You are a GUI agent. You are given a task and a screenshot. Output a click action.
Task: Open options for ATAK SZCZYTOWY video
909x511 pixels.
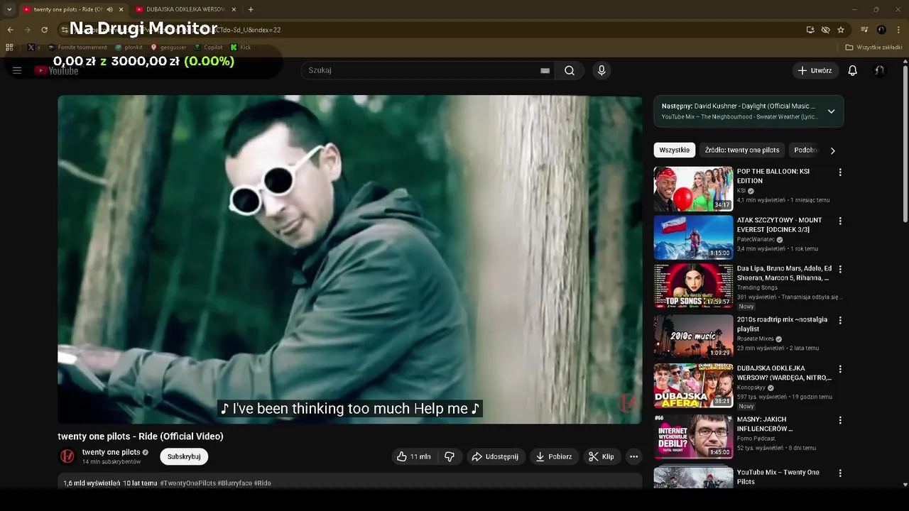pos(840,221)
